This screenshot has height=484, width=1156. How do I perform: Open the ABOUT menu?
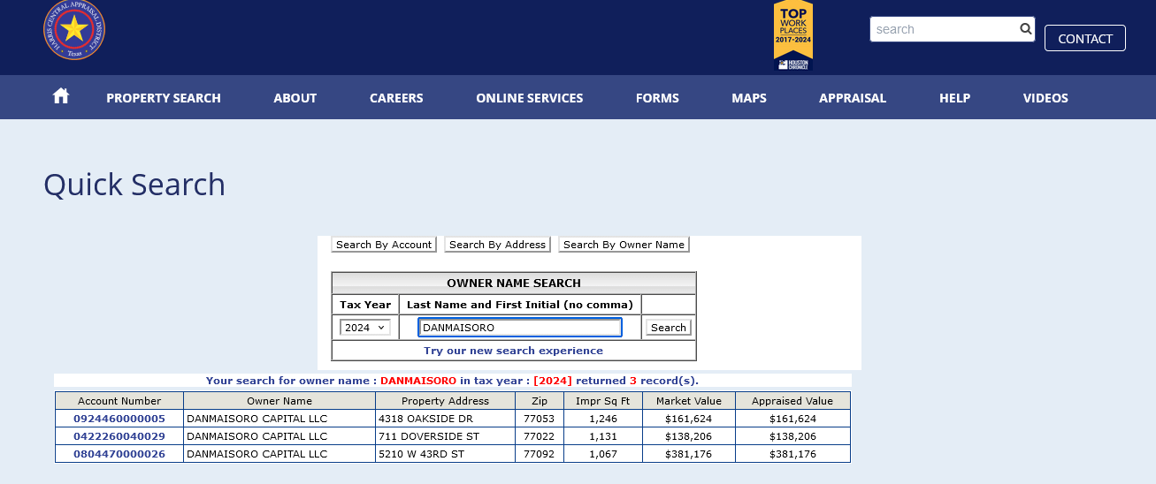[x=295, y=98]
